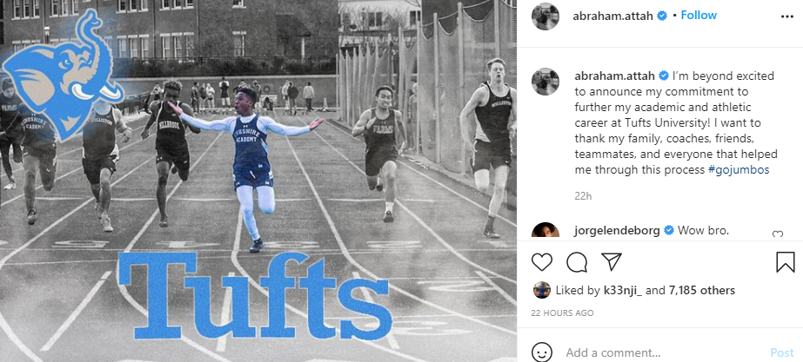This screenshot has height=362, width=803.
Task: Share post with paper plane icon
Action: (x=612, y=262)
